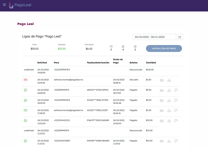Viewport: 208px width, 149px height.
Task: View details of the 14:02:20 payment
Action: coord(162,121)
